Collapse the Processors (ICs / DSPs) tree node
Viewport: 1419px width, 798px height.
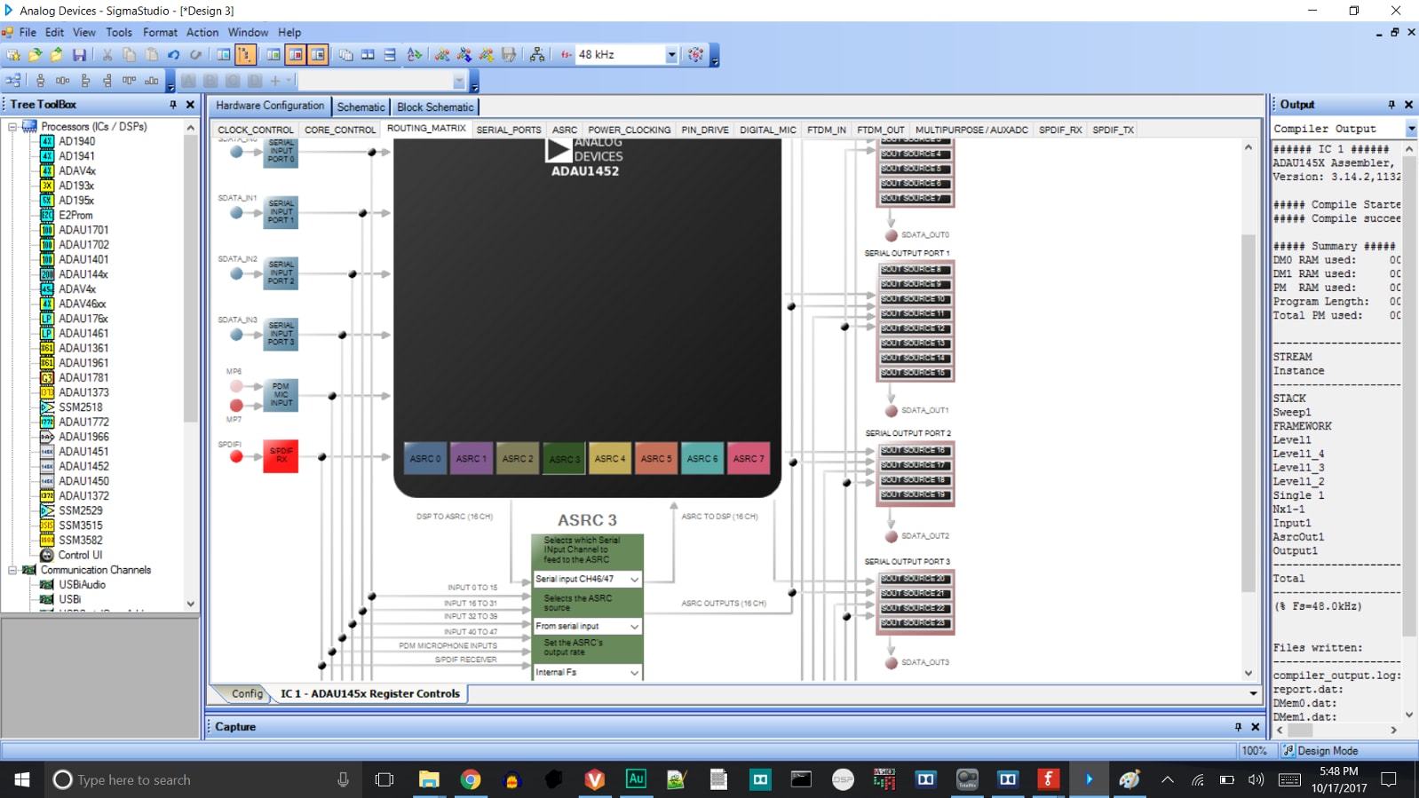click(x=12, y=127)
